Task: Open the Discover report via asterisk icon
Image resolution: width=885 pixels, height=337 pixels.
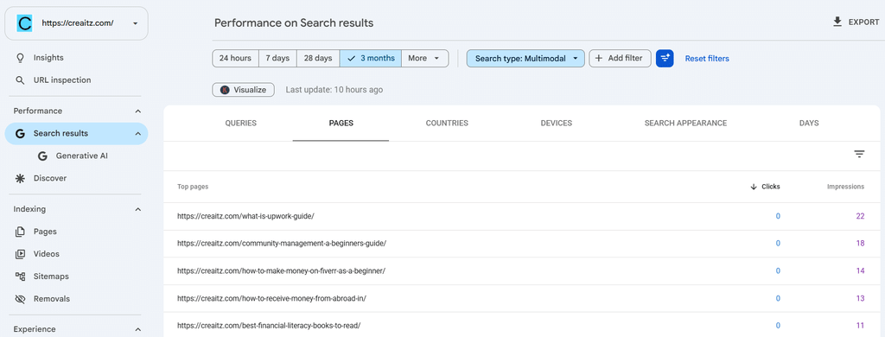Action: tap(21, 178)
